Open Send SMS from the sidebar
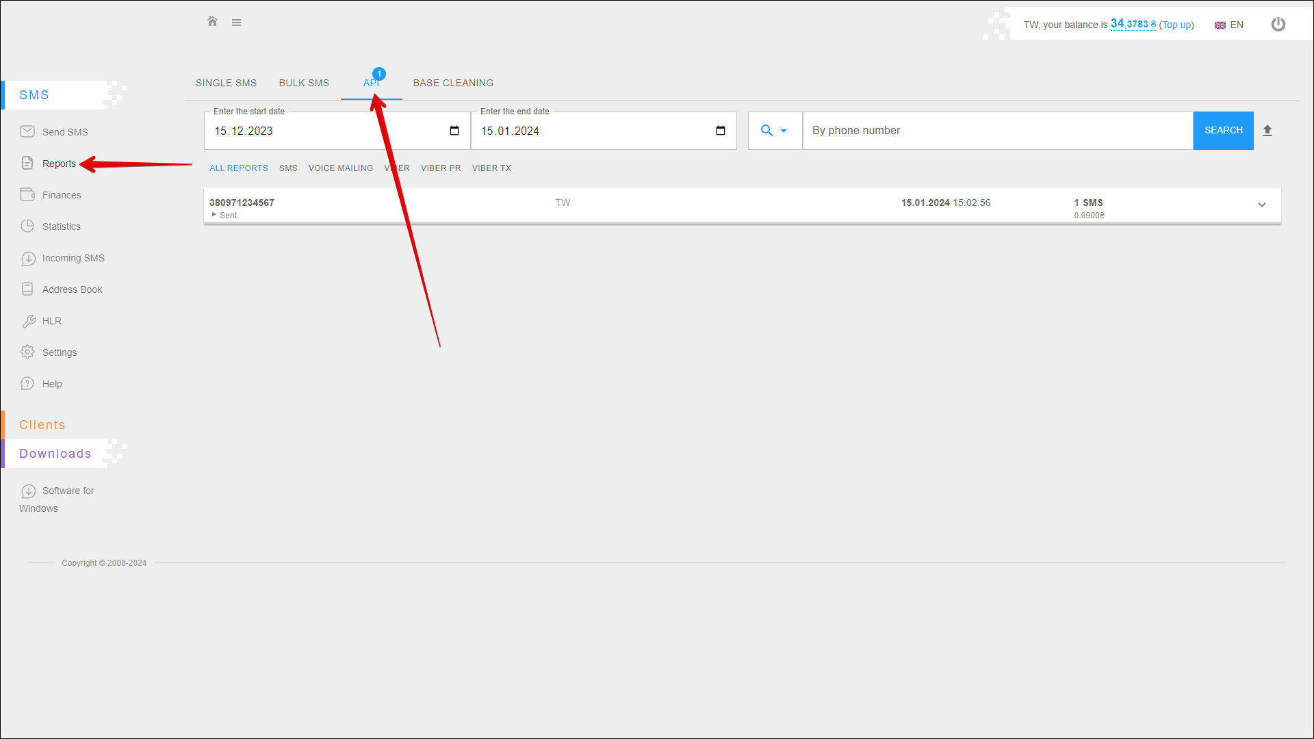The image size is (1314, 739). [64, 132]
